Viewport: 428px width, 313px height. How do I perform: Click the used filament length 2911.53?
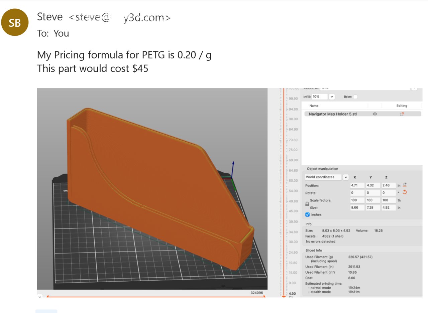[354, 267]
